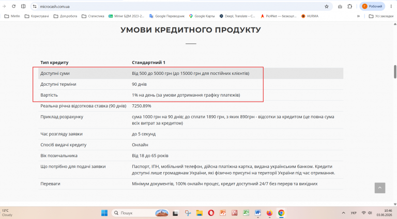The image size is (397, 219).
Task: Open PowerPoint from the taskbar
Action: [223, 213]
